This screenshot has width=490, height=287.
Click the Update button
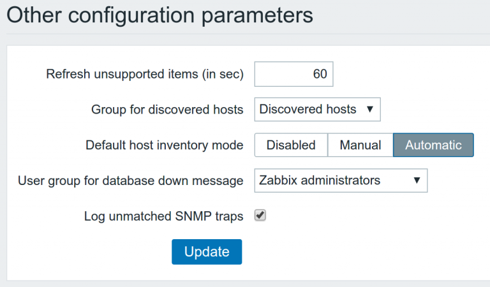pos(207,252)
